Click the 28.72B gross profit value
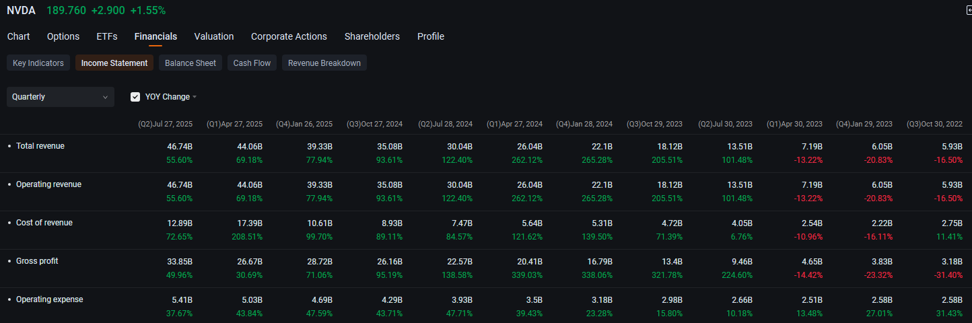 pyautogui.click(x=320, y=261)
